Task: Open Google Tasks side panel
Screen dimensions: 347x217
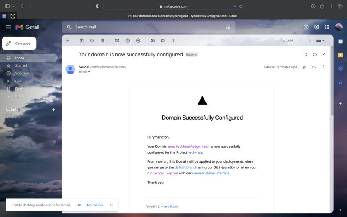Action: click(341, 68)
